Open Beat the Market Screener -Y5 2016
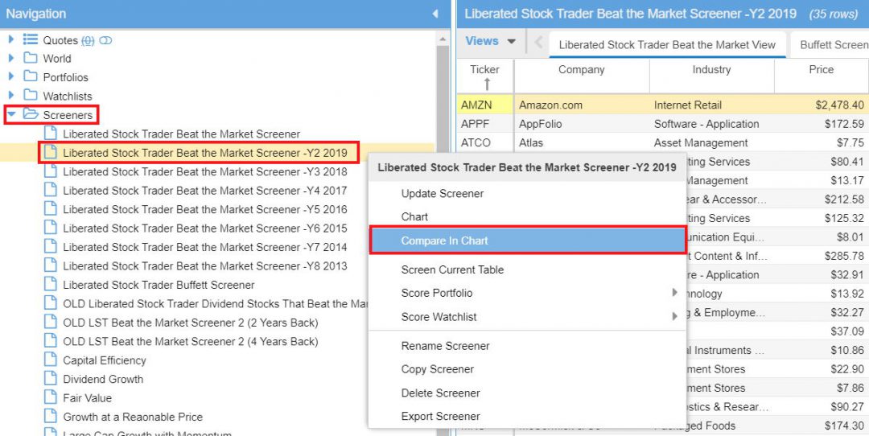The image size is (869, 436). 205,209
